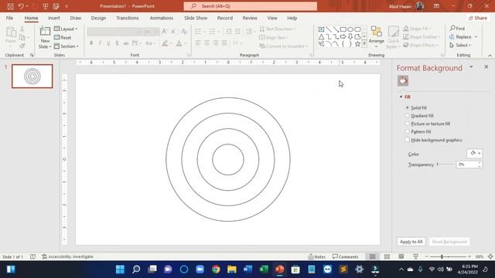
Task: Pick the Oval shape in the shapes gallery
Action: point(350,29)
